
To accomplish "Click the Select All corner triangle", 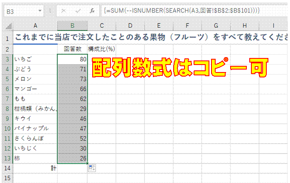I will (x=8, y=26).
